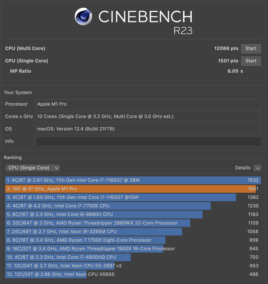Click the Processor field showing Apple M1 Pro
Image resolution: width=268 pixels, height=284 pixels.
click(148, 104)
